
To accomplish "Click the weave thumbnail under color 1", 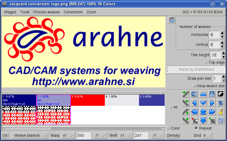I will pyautogui.click(x=19, y=115).
